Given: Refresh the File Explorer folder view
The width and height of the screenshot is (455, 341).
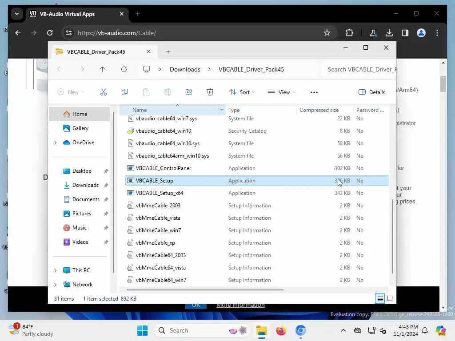Looking at the screenshot, I should coord(124,69).
